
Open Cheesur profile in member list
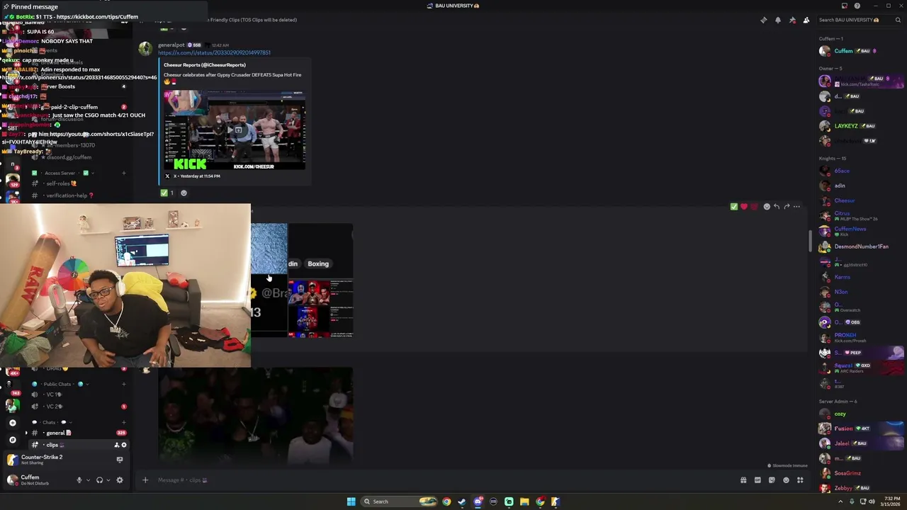(845, 200)
